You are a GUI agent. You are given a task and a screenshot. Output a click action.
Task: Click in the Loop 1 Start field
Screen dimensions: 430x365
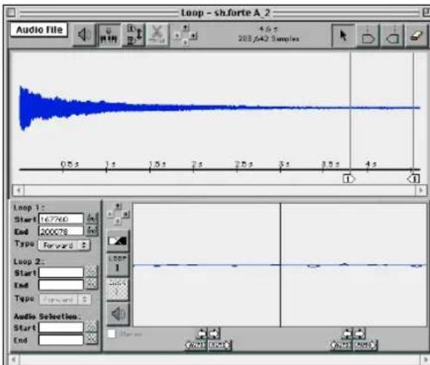click(x=61, y=219)
